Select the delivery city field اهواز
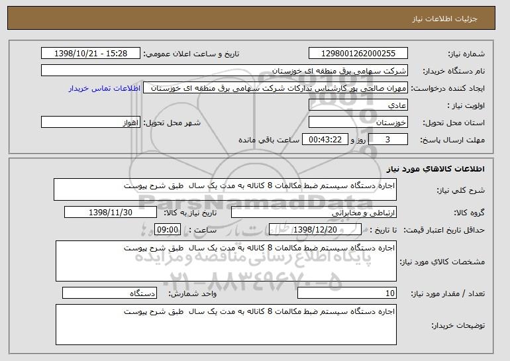 click(x=91, y=123)
